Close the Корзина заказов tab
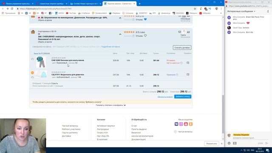 [x=134, y=3]
